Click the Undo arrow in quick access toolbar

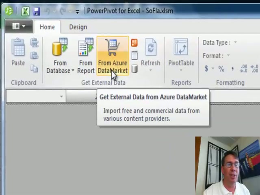[48, 11]
